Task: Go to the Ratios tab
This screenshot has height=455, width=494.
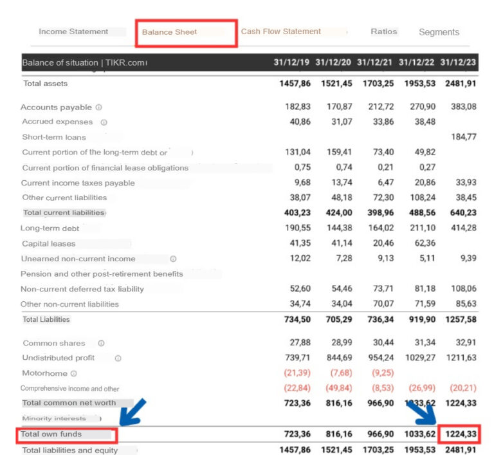Action: (384, 32)
